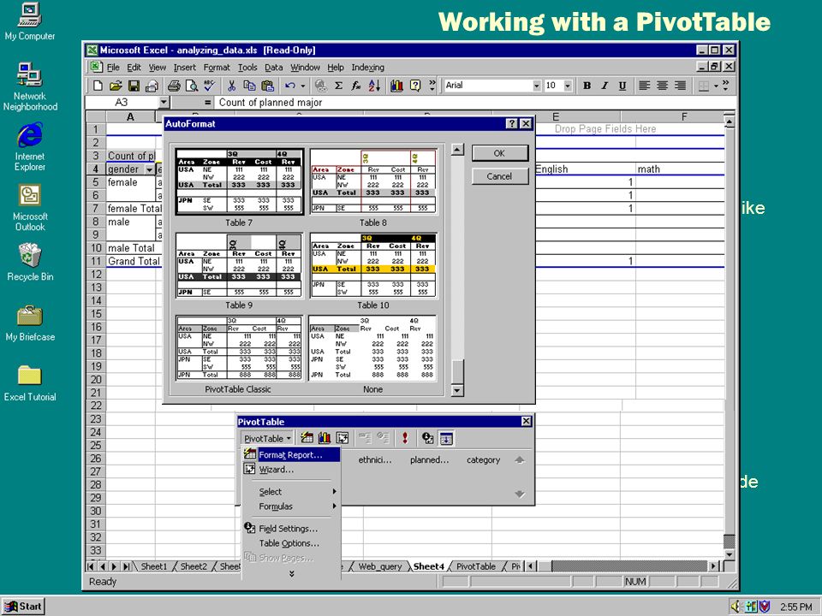
Task: Open the PivotTable dropdown button on the PivotTable toolbar
Action: click(267, 438)
